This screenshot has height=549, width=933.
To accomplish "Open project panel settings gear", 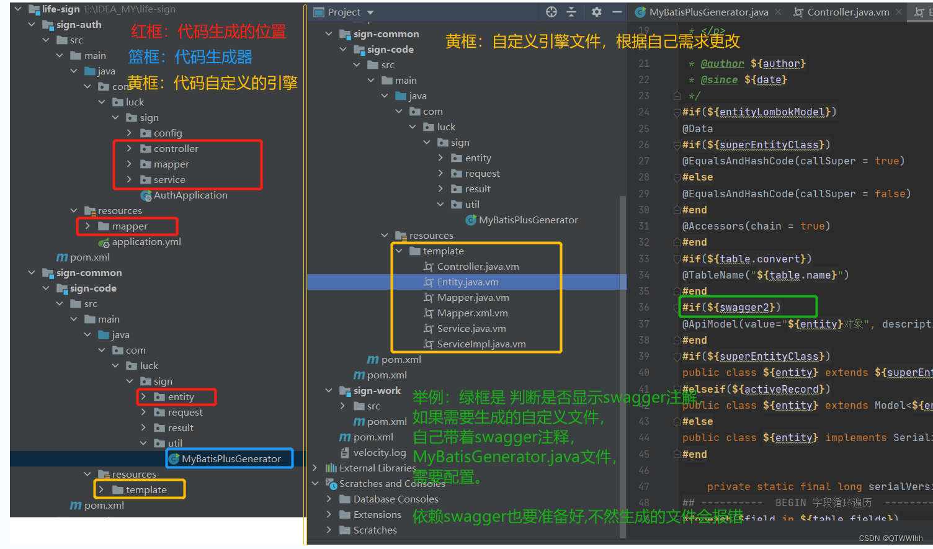I will (596, 12).
